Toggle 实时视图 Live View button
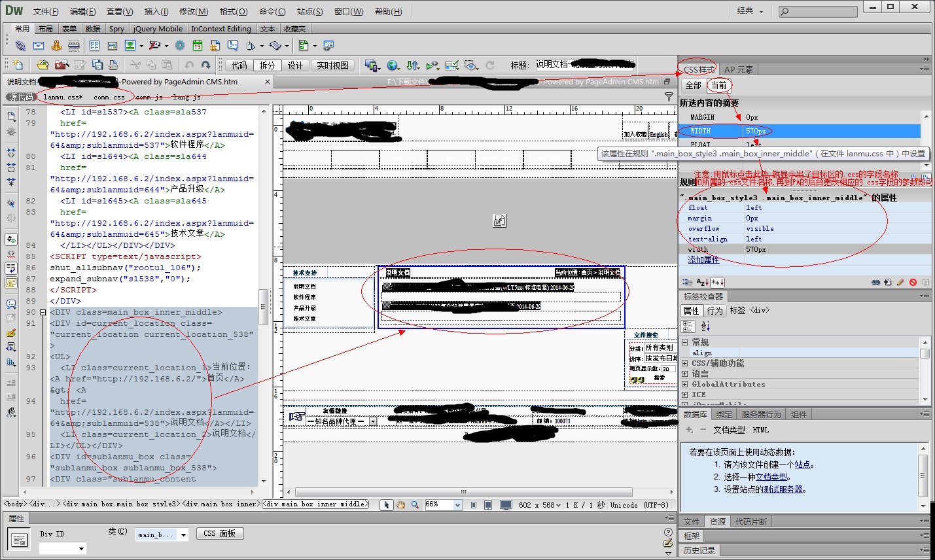The image size is (935, 560). coord(332,65)
